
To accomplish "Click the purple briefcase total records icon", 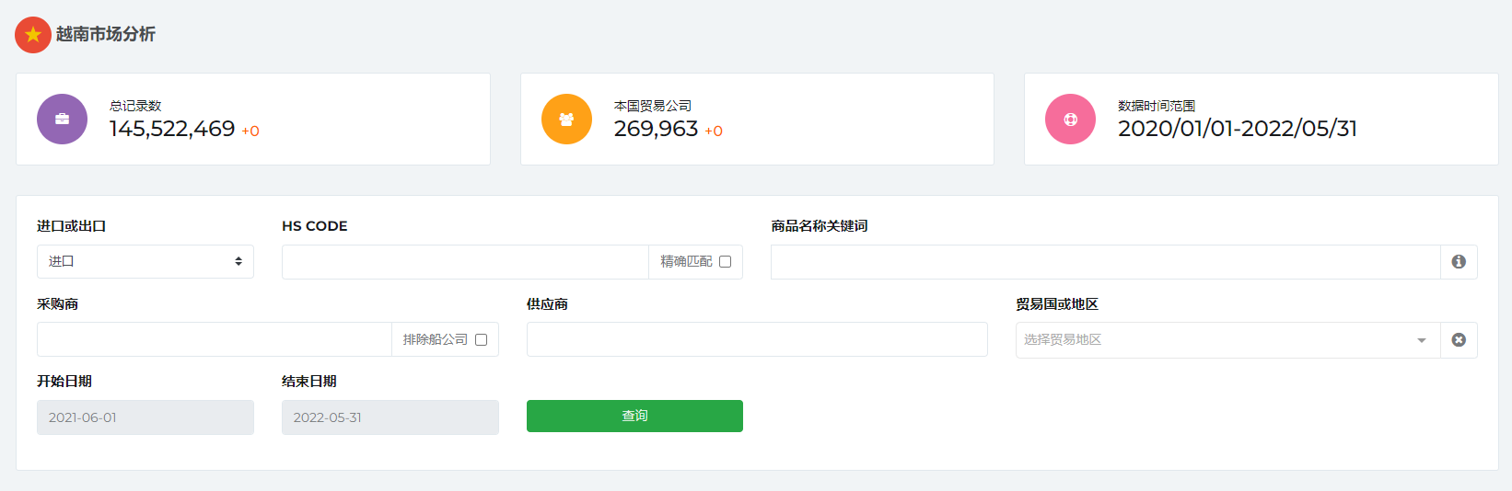I will click(62, 120).
